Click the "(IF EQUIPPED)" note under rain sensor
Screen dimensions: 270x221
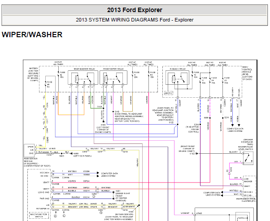point(31,164)
